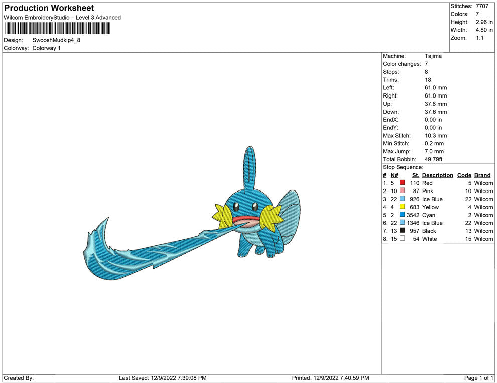Click the barcode under the worksheet title

(x=58, y=28)
